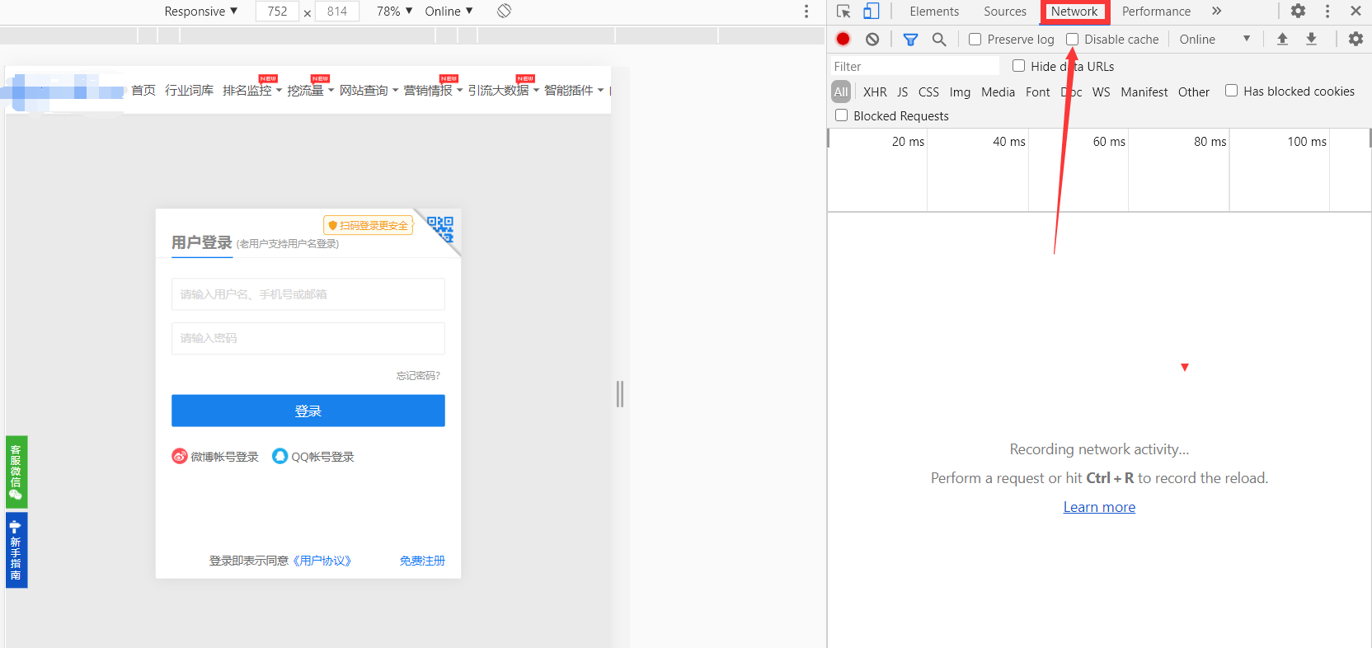Screen dimensions: 1372x648
Task: Switch to the Elements tab
Action: tap(934, 12)
